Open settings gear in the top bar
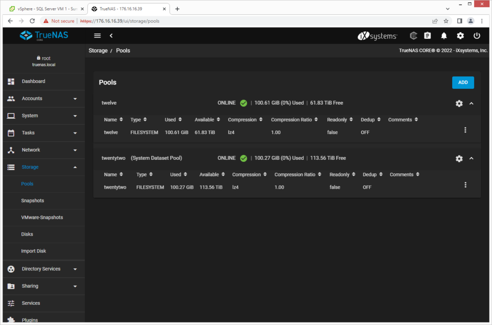492x325 pixels. (460, 36)
